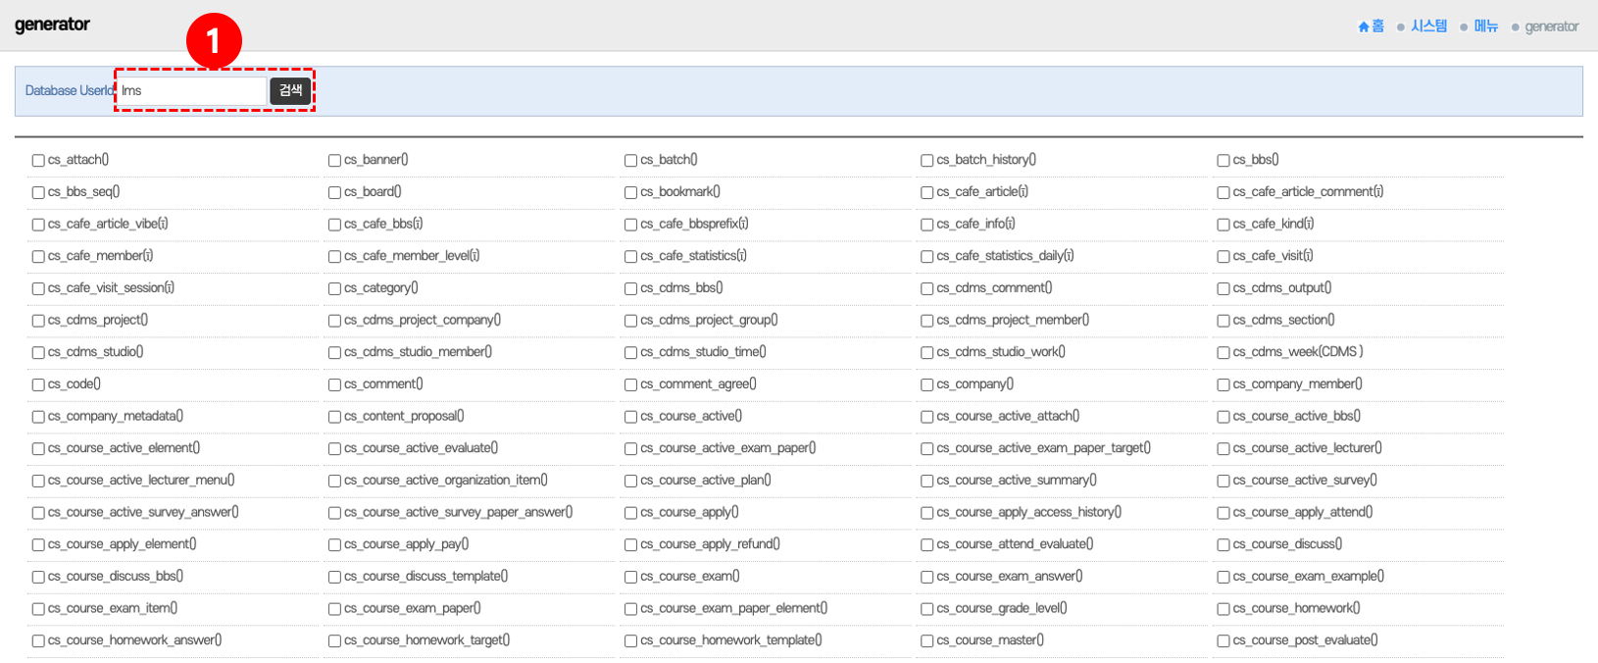Select the cs_course_apply_refund checkbox

coord(630,545)
